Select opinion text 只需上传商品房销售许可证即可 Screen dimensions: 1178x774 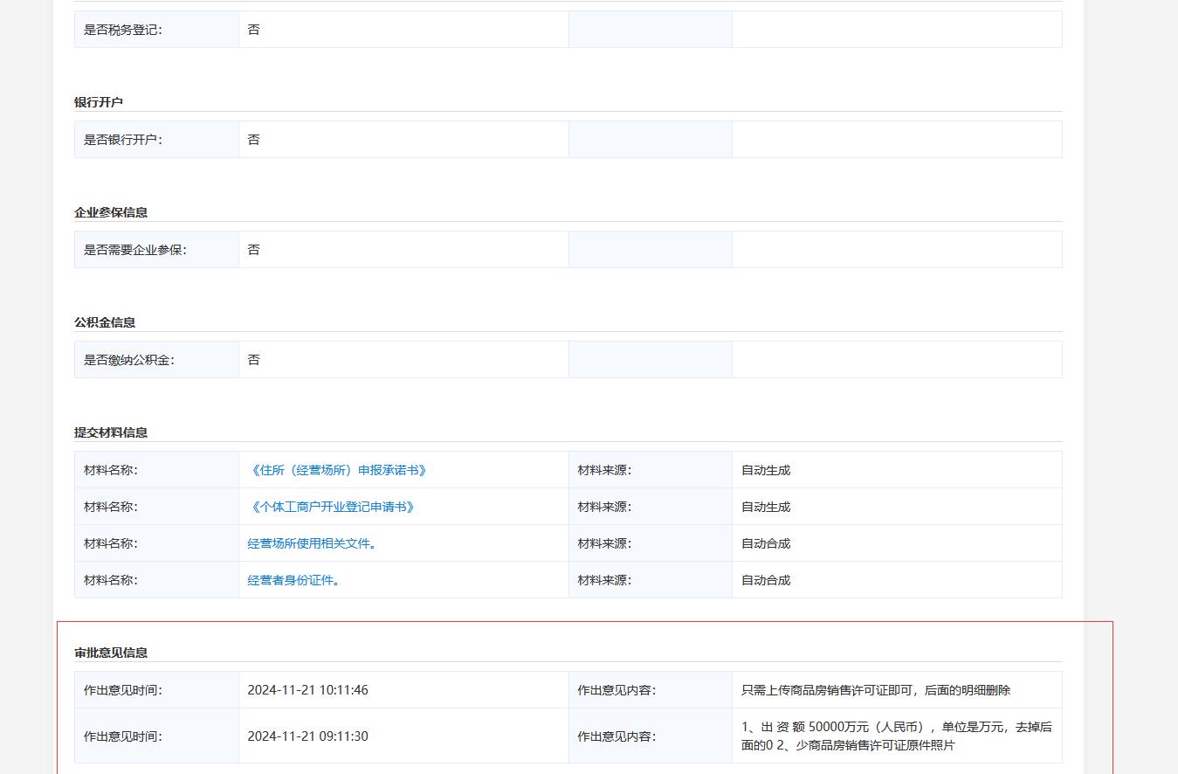[x=876, y=690]
